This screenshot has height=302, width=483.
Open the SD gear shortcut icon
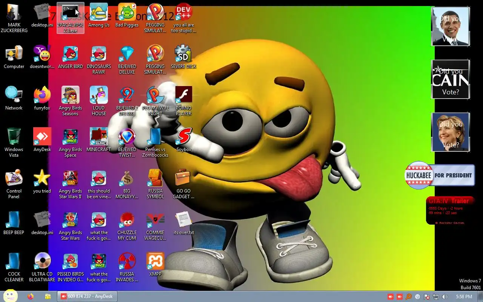coord(184,57)
